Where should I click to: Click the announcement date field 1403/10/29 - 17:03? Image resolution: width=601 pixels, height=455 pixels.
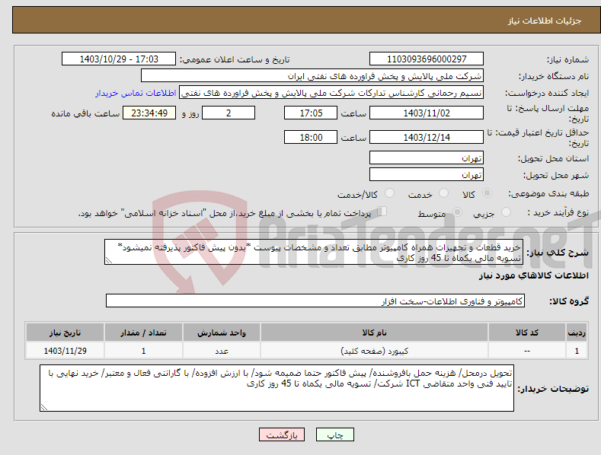pos(119,59)
